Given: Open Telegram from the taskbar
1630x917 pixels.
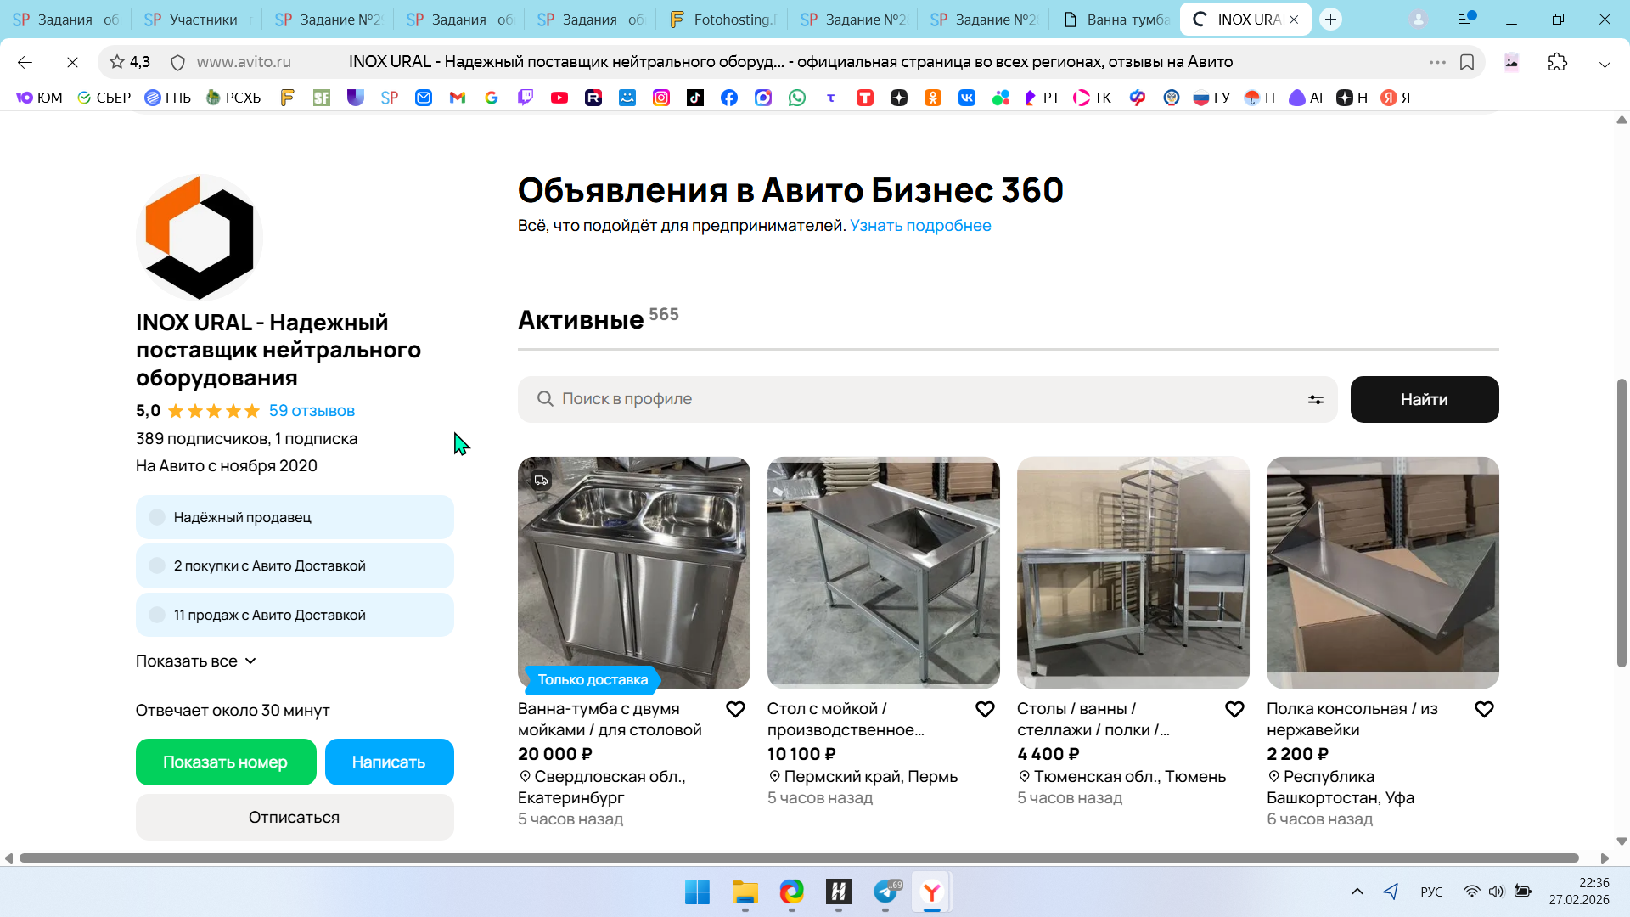Looking at the screenshot, I should [x=885, y=892].
